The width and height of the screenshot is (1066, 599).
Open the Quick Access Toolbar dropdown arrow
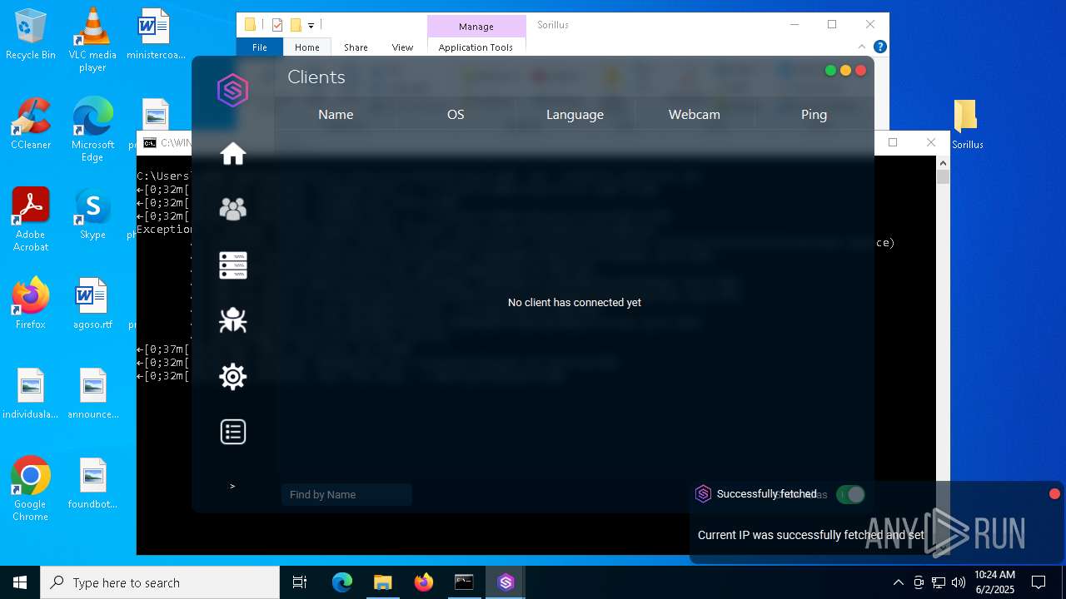pos(311,26)
